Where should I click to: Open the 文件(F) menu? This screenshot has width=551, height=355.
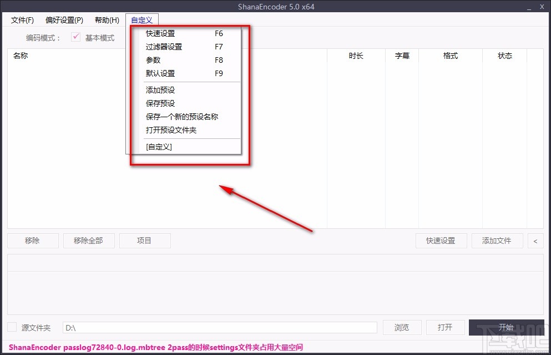point(22,20)
